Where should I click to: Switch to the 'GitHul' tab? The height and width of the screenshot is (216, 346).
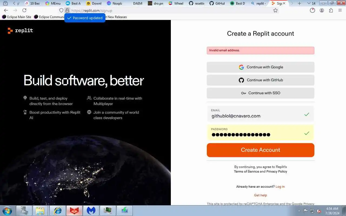[217, 3]
